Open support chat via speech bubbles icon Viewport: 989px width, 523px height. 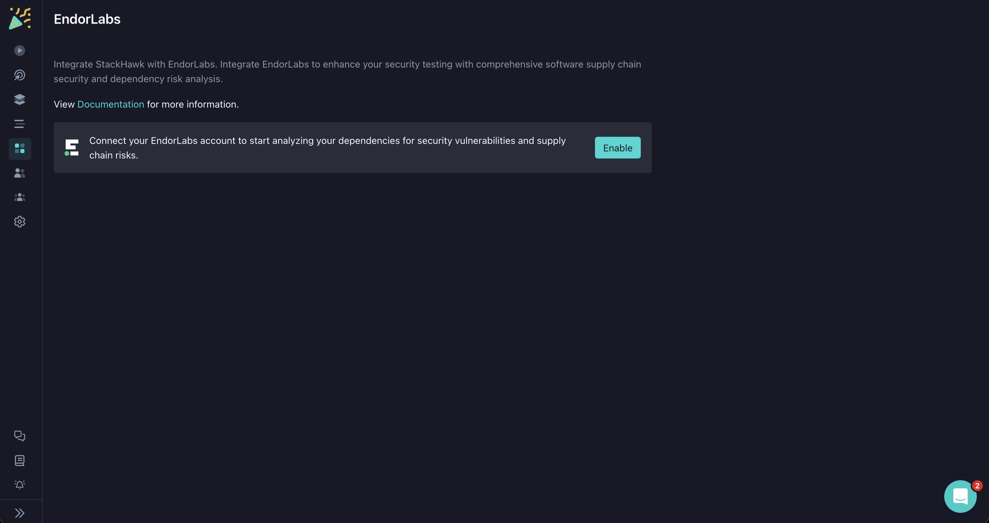coord(20,436)
